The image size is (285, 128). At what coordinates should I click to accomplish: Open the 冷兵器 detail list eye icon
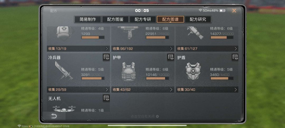coord(106,57)
